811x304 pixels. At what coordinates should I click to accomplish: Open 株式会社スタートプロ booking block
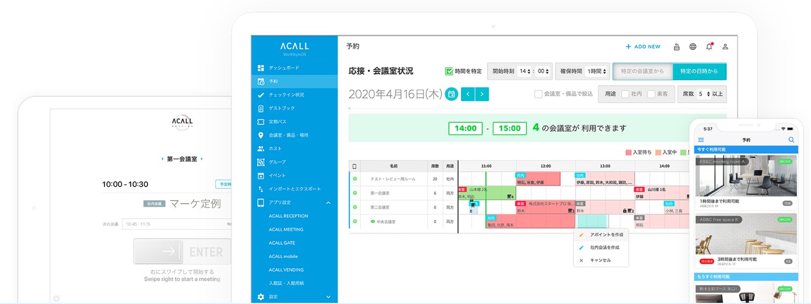click(x=545, y=207)
